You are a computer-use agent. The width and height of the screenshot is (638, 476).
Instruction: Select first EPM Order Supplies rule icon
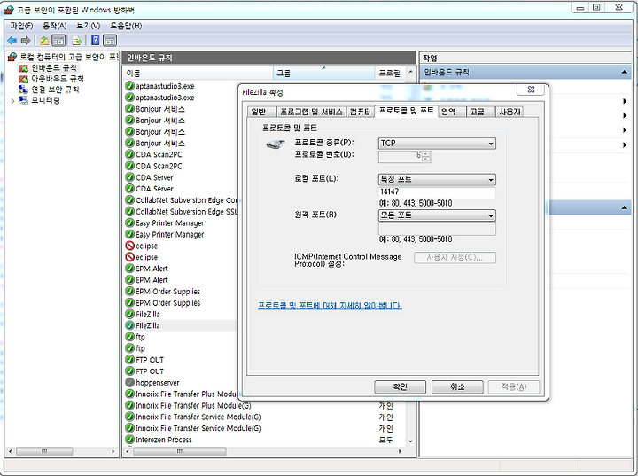point(129,291)
